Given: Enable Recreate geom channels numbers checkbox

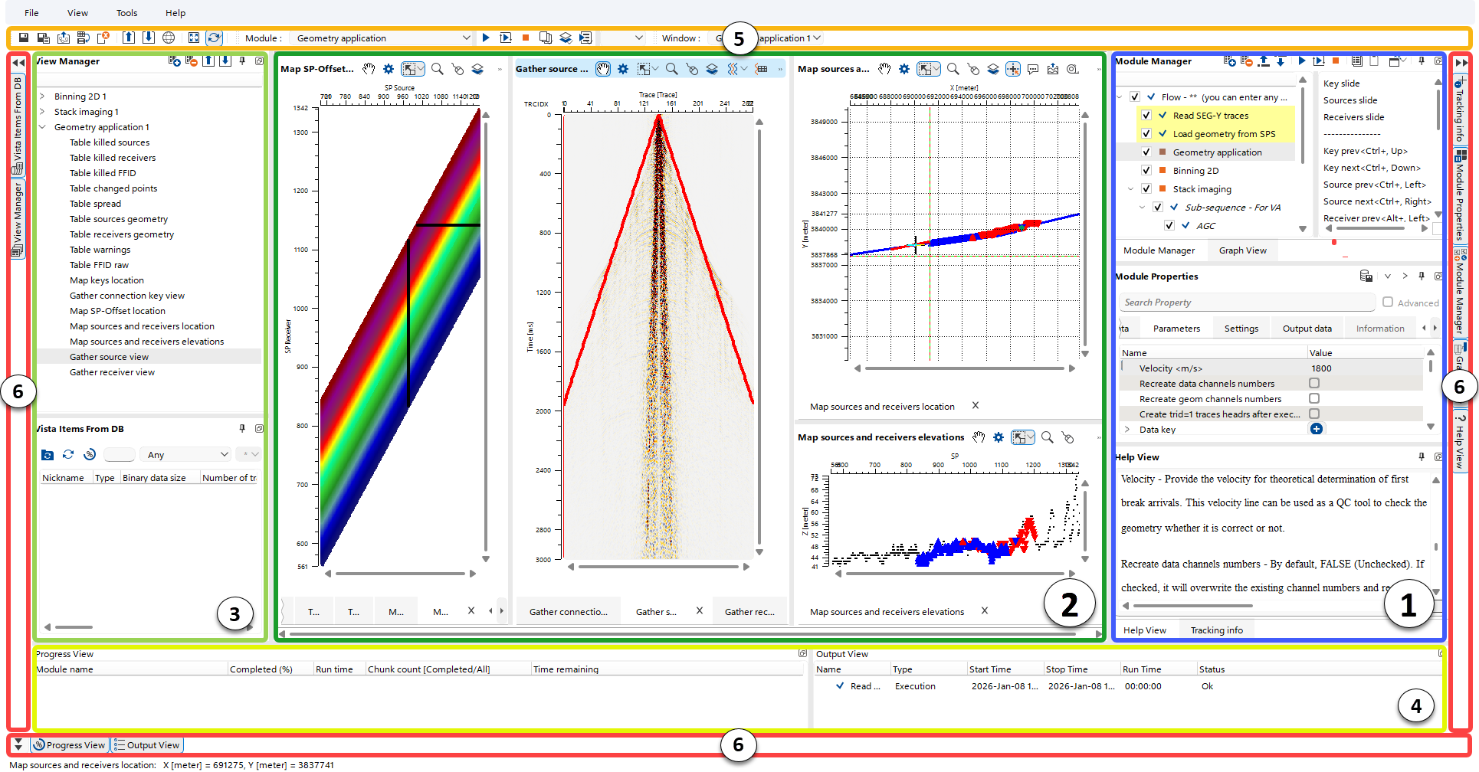Looking at the screenshot, I should point(1314,398).
